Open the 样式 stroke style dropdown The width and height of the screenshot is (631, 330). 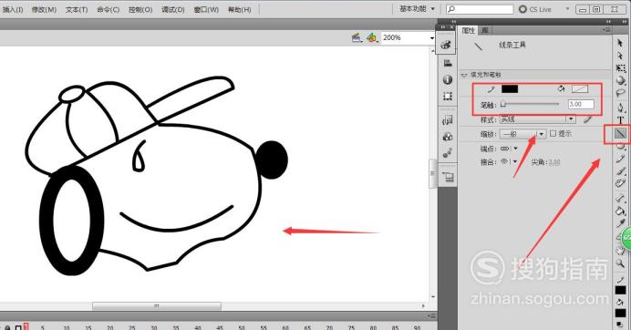pos(538,119)
